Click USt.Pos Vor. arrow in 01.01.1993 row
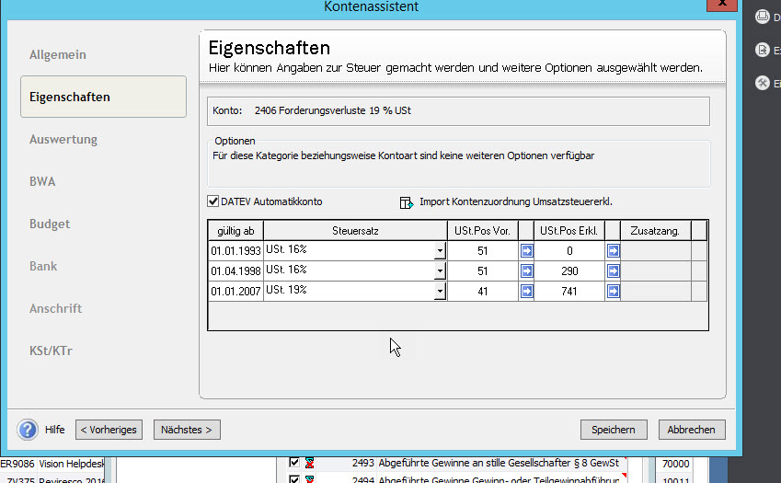The width and height of the screenshot is (781, 483). [526, 250]
